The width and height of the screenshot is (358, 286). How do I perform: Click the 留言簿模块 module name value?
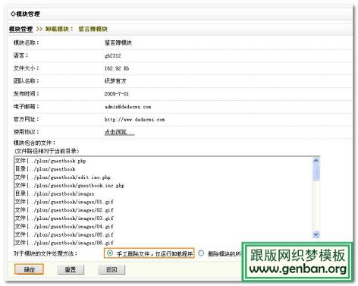[x=118, y=42]
